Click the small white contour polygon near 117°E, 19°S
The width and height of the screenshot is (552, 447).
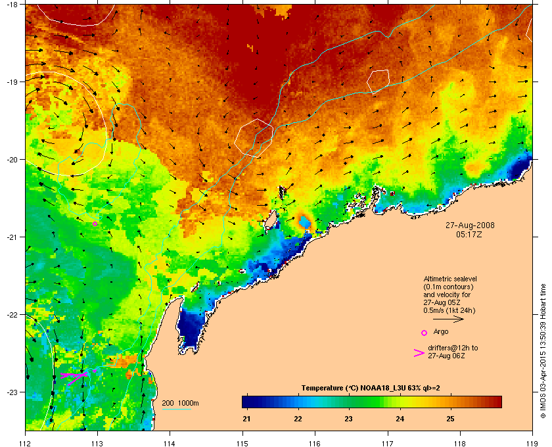[x=378, y=82]
